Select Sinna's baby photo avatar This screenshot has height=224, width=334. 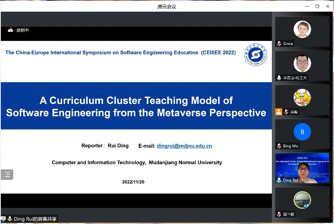302,29
